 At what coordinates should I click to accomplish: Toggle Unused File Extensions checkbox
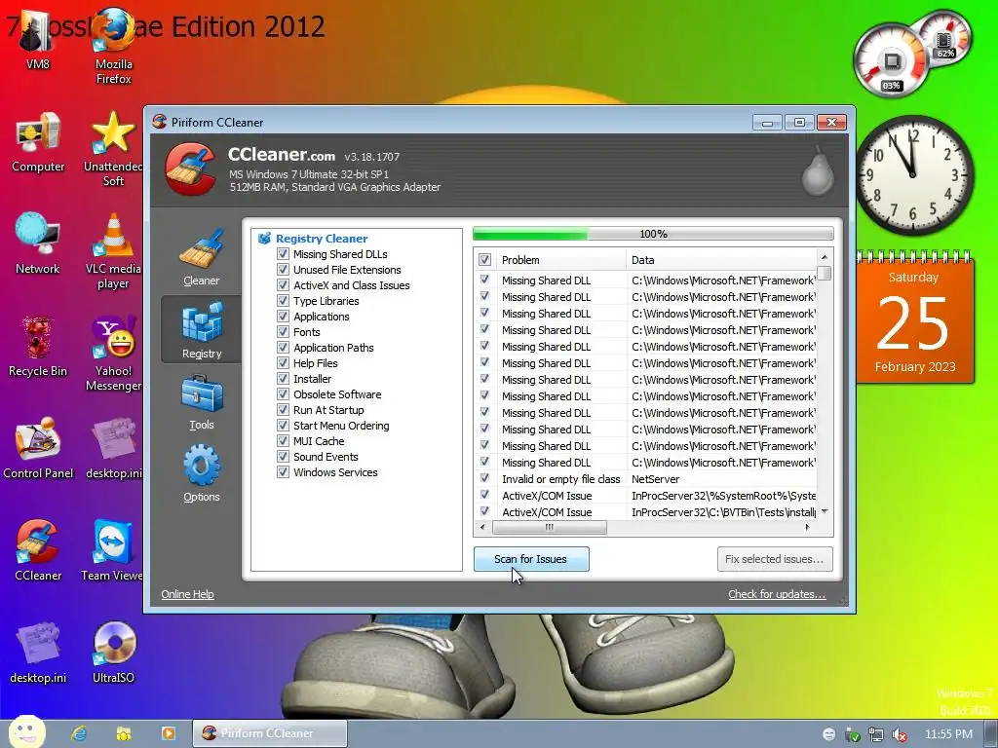pos(283,269)
